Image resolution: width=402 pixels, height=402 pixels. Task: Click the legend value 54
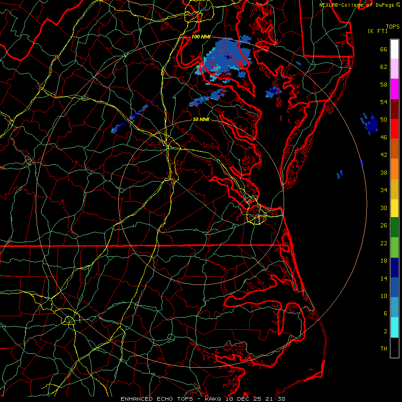[384, 102]
